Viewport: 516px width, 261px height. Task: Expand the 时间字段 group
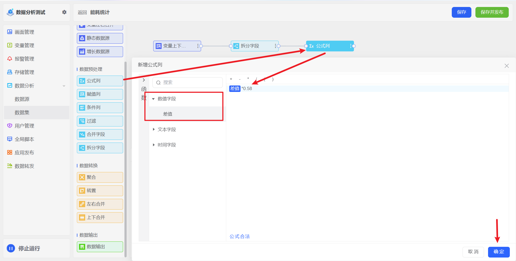click(153, 145)
